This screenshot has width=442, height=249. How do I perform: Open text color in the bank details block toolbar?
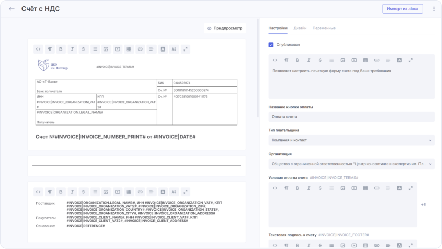163,49
